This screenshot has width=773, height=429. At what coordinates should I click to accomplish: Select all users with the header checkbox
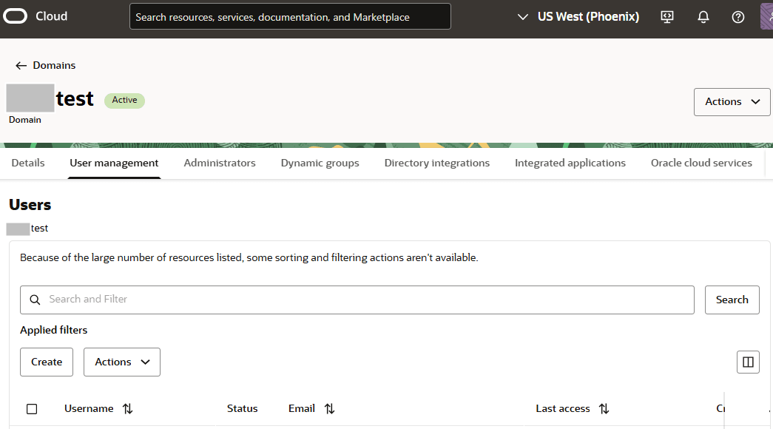coord(32,408)
